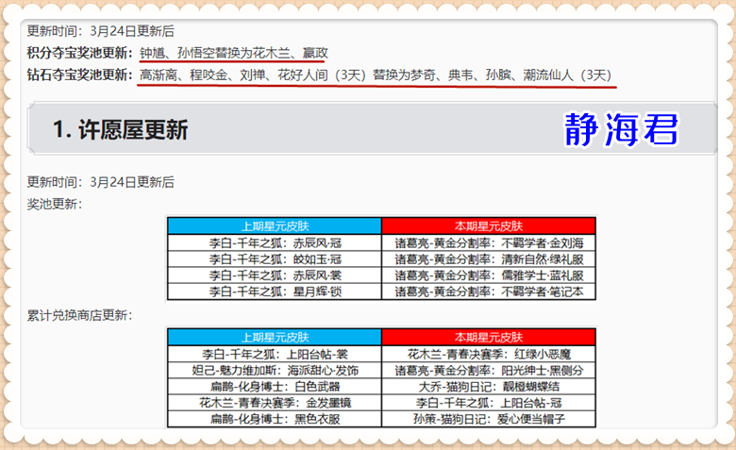The width and height of the screenshot is (736, 450).
Task: Click the '钻石夺宝奖池更新:' label
Action: click(80, 75)
